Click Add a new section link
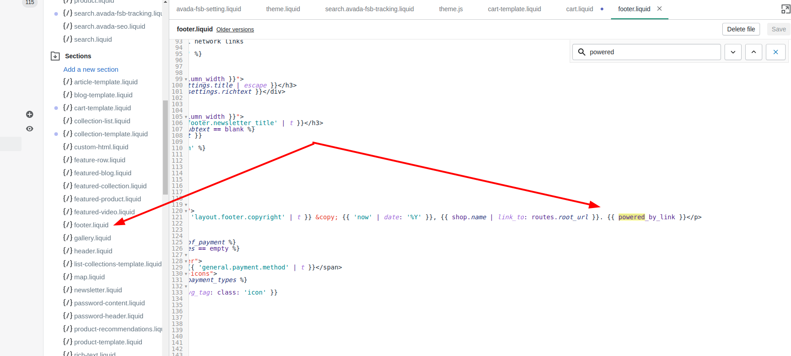 coord(91,69)
